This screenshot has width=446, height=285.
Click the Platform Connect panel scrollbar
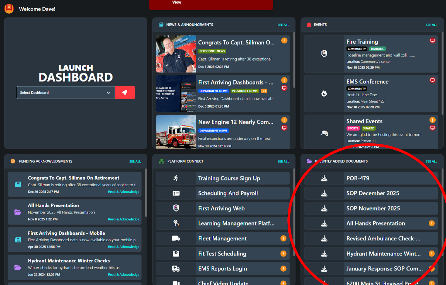coord(294,213)
